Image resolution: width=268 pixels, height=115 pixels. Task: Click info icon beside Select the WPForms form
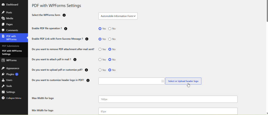[x=64, y=15]
